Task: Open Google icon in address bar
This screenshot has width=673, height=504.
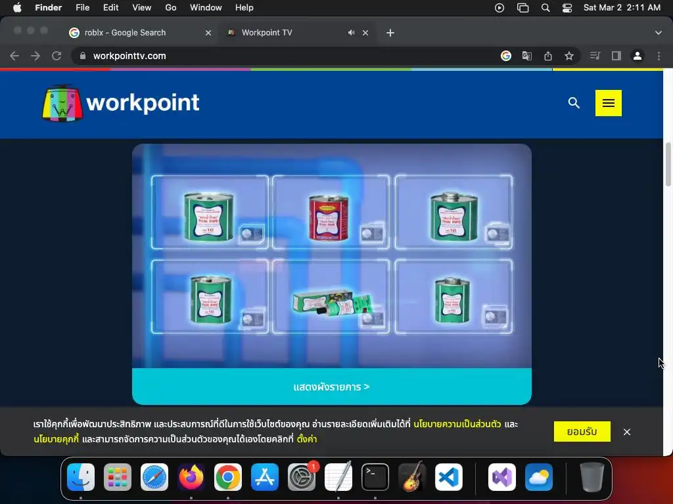Action: click(x=506, y=56)
